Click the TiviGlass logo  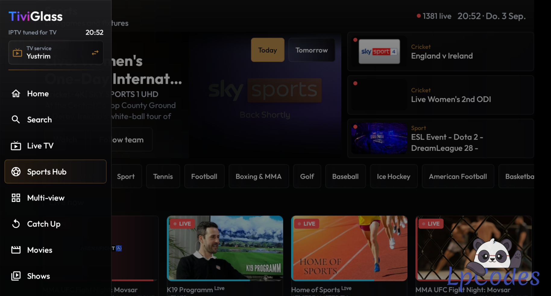coord(36,16)
